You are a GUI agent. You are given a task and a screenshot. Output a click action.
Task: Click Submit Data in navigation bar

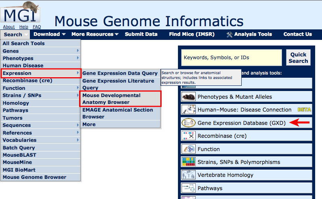pyautogui.click(x=141, y=34)
